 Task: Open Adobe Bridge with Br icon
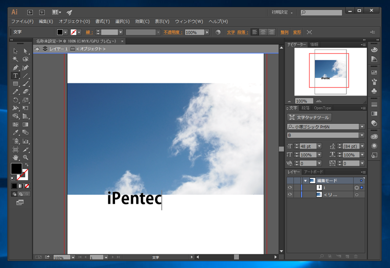pos(30,12)
